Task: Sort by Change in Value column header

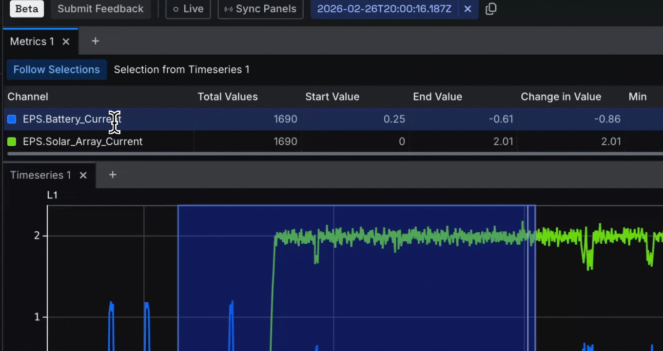Action: pos(561,97)
